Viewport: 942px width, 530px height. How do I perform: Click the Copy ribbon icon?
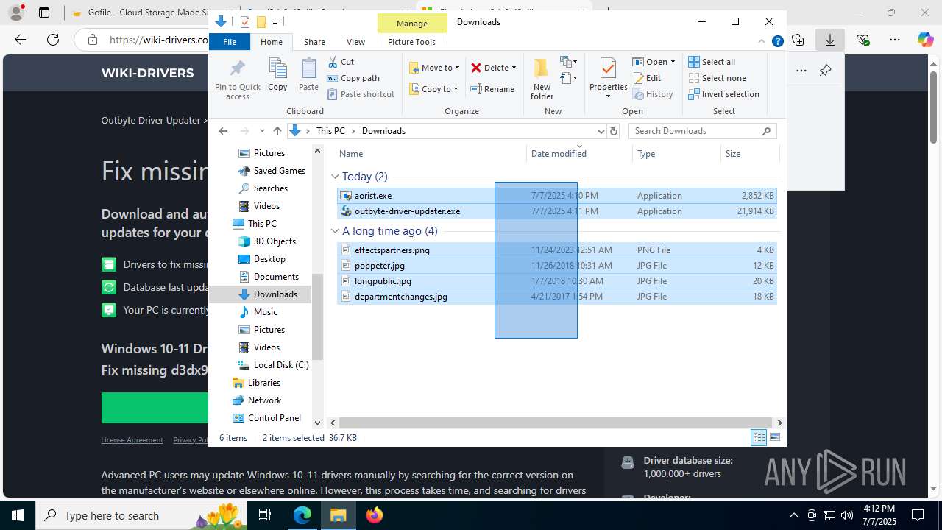coord(277,74)
